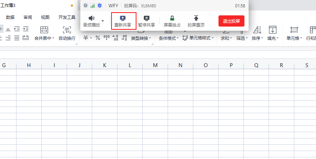Click the justify alignment icon
The width and height of the screenshot is (316, 159).
point(17,38)
